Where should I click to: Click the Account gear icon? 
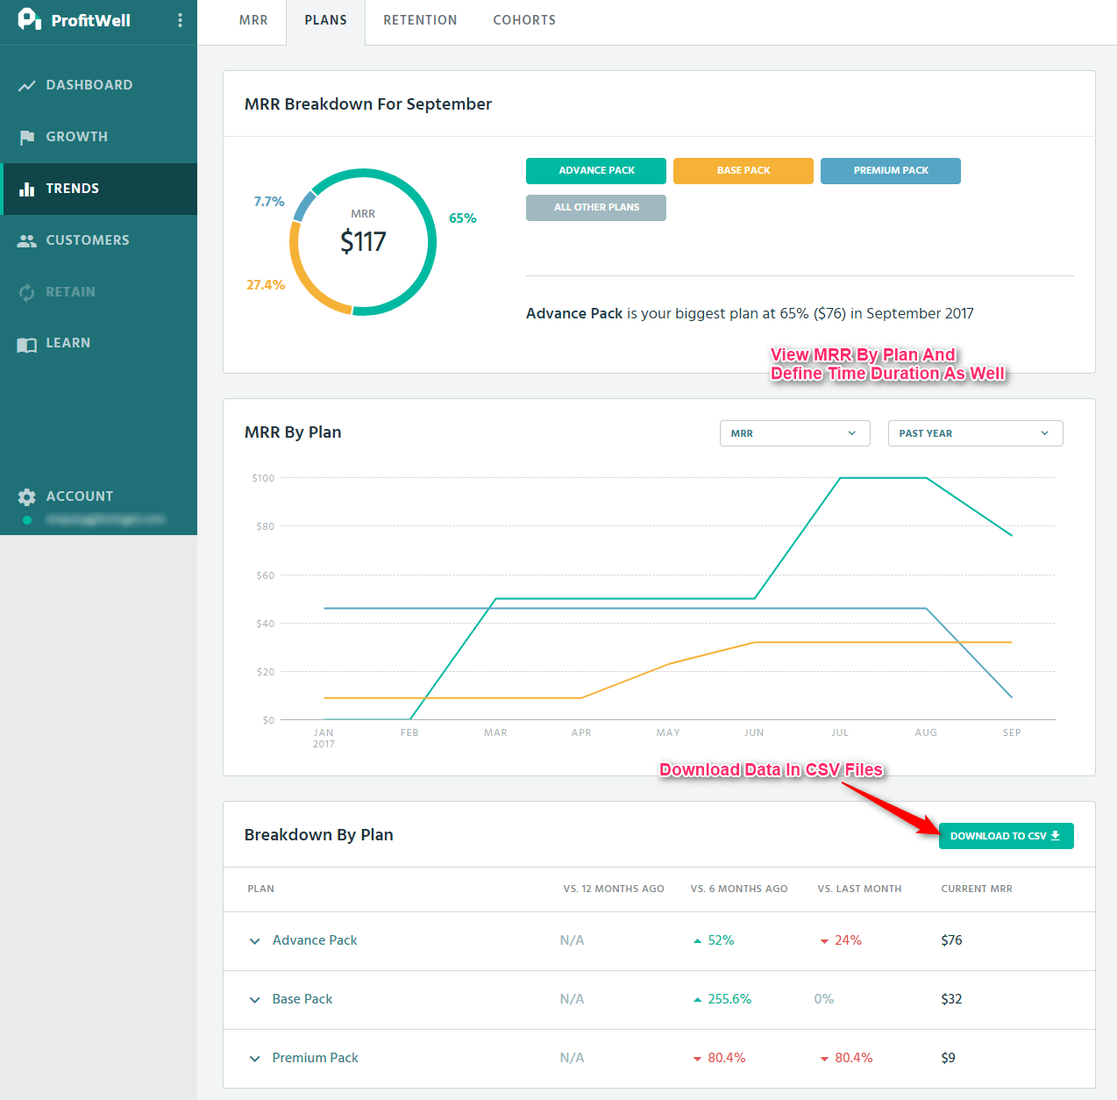(x=27, y=496)
